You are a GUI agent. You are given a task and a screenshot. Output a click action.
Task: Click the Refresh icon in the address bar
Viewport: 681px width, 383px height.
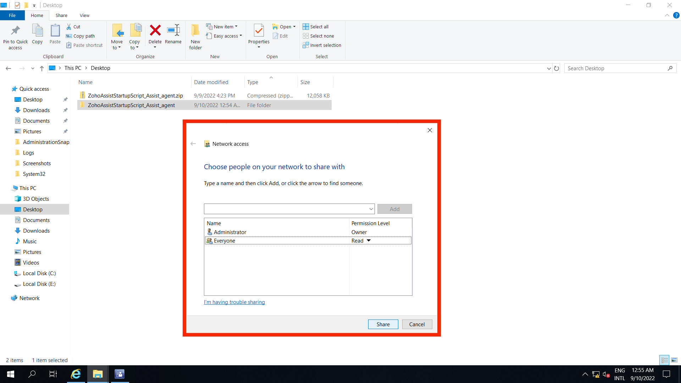(556, 68)
